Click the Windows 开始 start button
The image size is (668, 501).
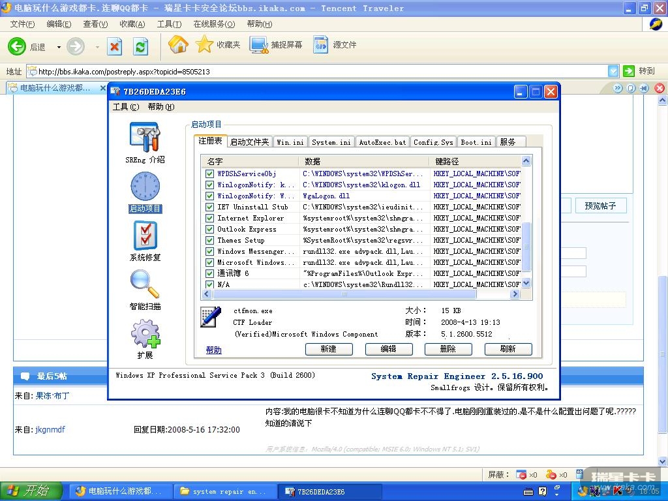(31, 491)
